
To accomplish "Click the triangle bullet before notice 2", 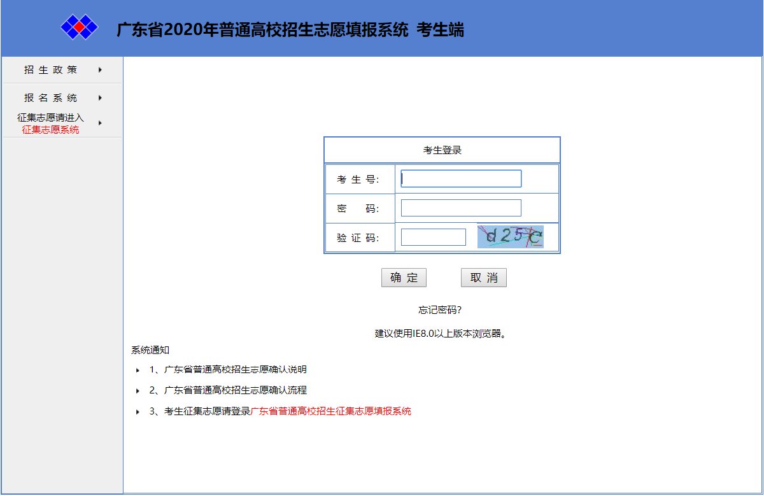I will coord(138,391).
